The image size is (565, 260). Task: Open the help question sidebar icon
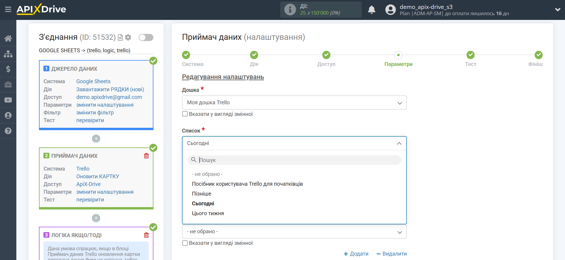(8, 131)
